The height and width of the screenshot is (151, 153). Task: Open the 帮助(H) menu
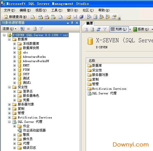point(104,10)
